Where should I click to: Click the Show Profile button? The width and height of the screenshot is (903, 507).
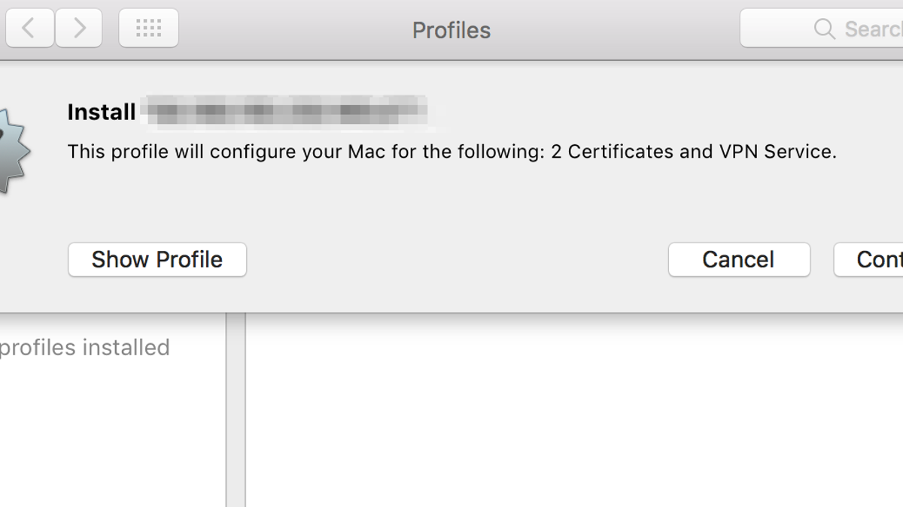point(157,260)
